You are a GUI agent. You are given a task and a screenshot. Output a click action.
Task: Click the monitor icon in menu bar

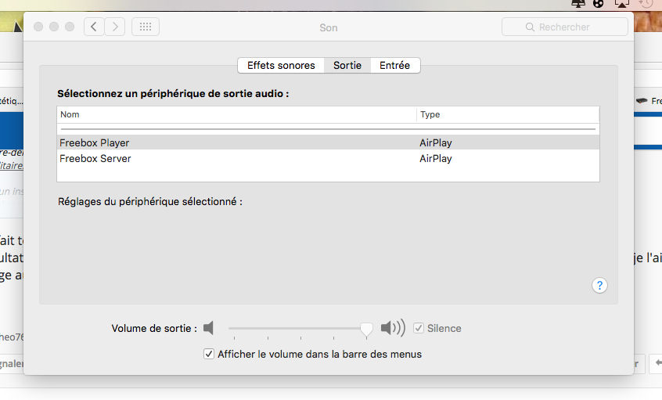tap(578, 4)
